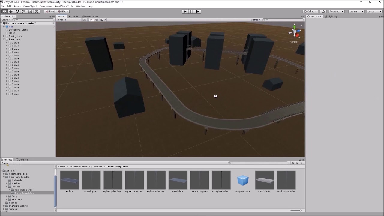Open the Layout dropdown
The height and width of the screenshot is (216, 384).
(x=374, y=11)
